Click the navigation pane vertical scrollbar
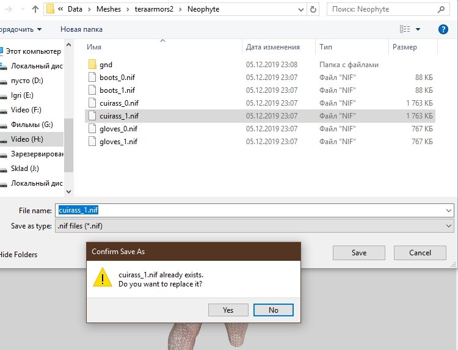 (69, 147)
